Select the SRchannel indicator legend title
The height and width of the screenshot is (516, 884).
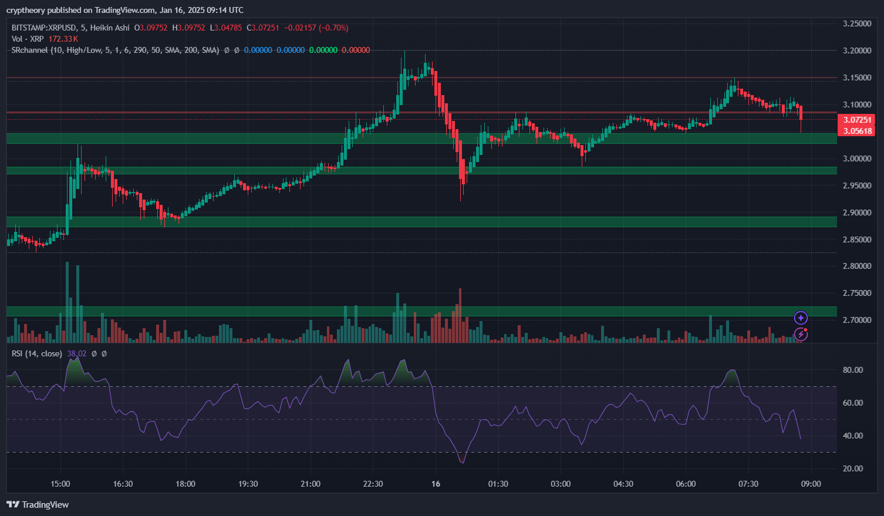click(x=116, y=50)
